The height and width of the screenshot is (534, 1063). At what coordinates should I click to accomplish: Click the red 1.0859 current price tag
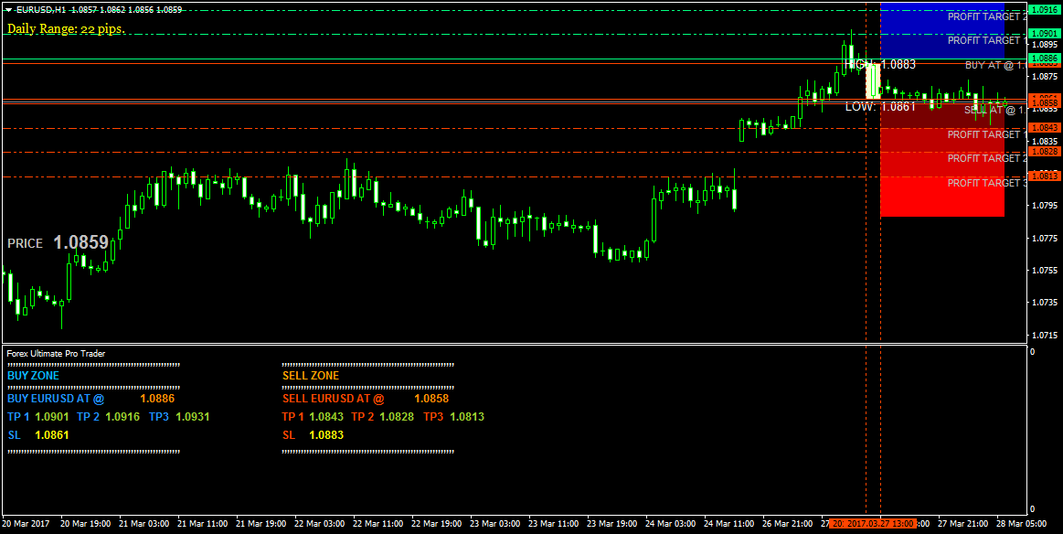1043,97
